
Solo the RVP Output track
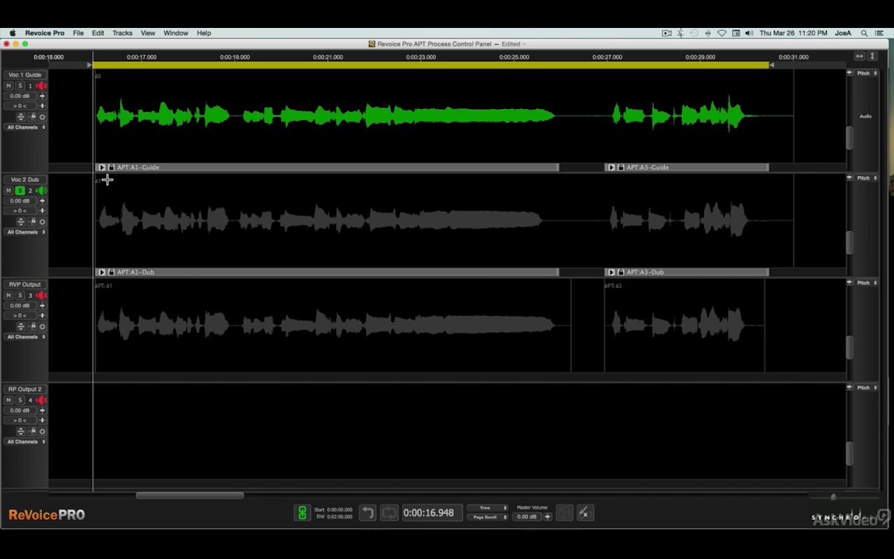(20, 295)
